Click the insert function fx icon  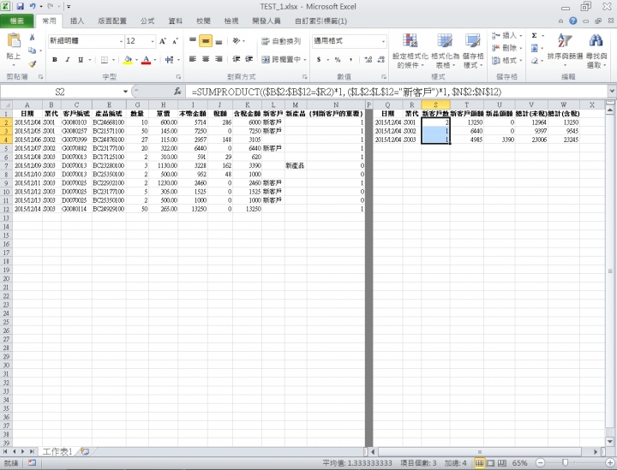click(177, 92)
